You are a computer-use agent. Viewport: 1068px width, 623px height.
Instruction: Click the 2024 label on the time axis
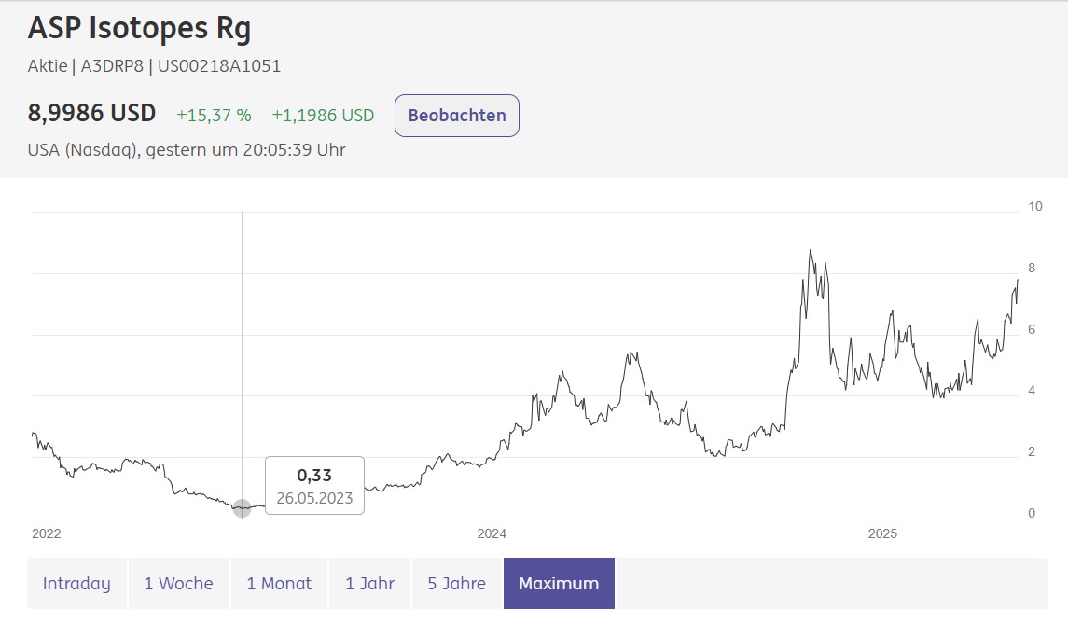(x=492, y=534)
